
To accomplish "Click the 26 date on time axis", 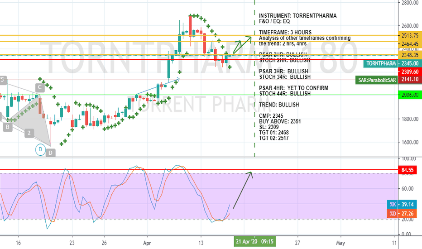I will (x=104, y=243).
